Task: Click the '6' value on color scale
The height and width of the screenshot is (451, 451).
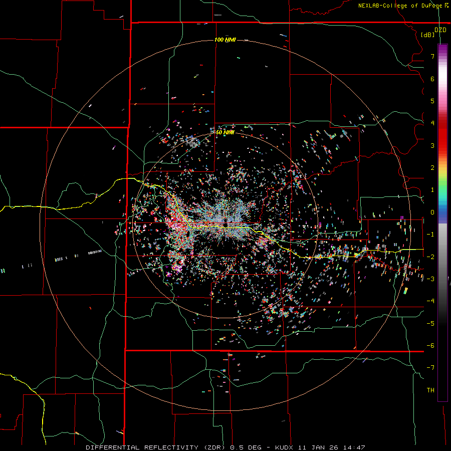Action: tap(432, 79)
